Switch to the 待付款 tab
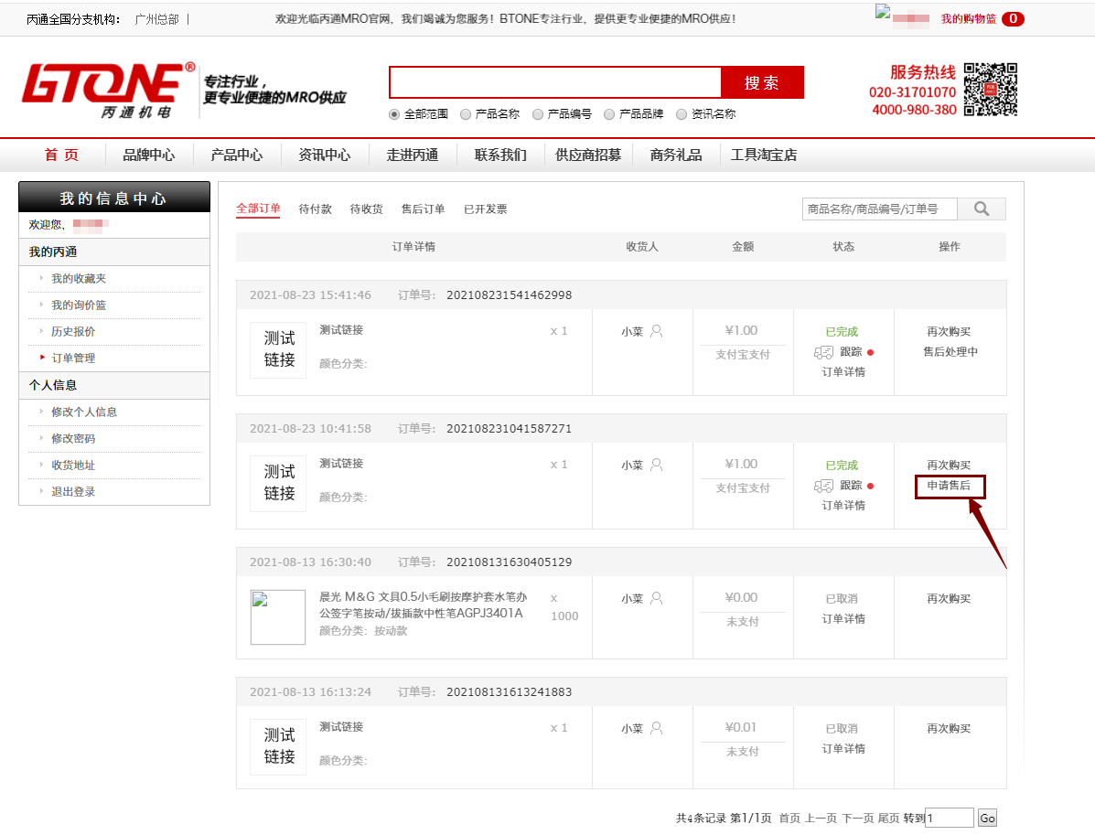Image resolution: width=1095 pixels, height=835 pixels. point(316,209)
